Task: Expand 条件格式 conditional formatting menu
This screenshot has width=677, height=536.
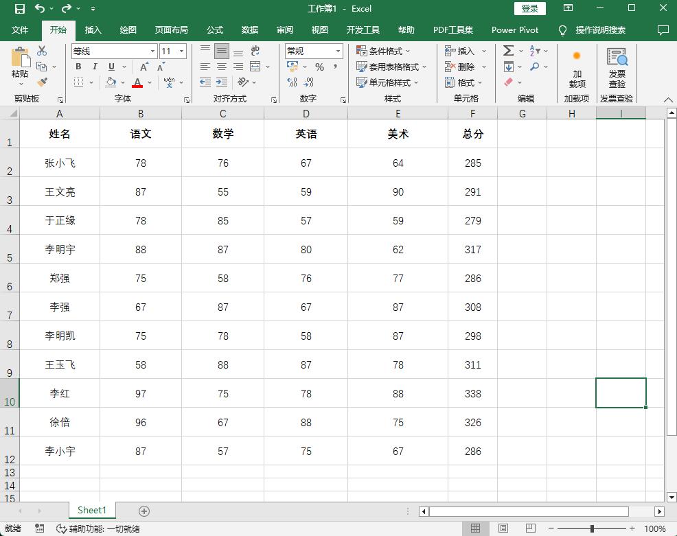Action: coord(383,51)
